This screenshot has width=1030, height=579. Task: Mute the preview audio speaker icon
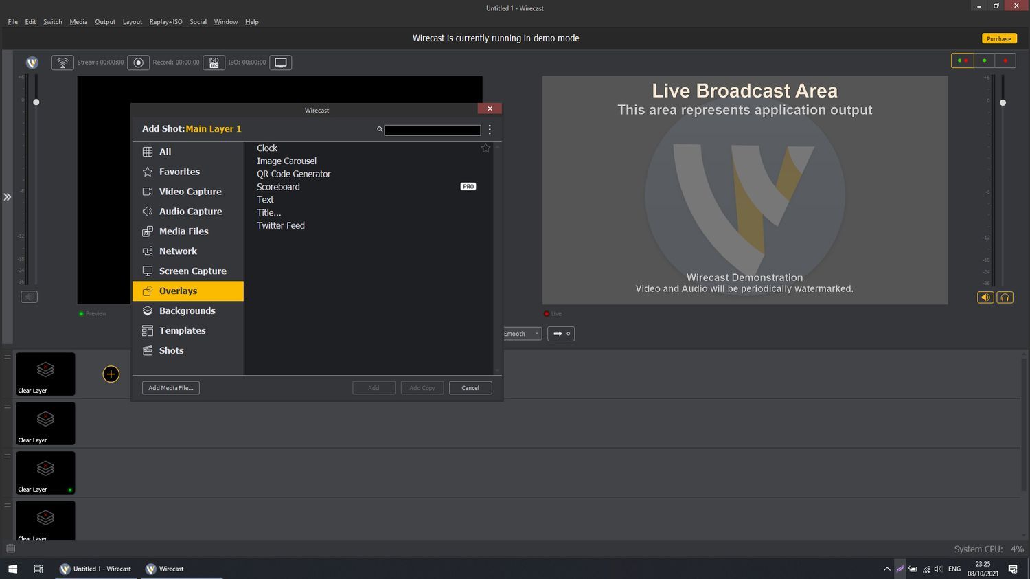[x=29, y=297]
